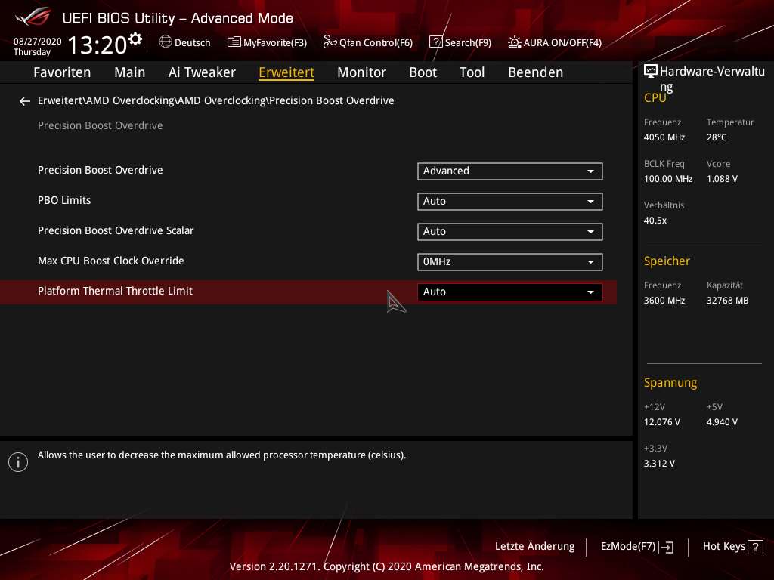This screenshot has width=774, height=580.
Task: Click the EzMode exit arrow icon
Action: [666, 547]
